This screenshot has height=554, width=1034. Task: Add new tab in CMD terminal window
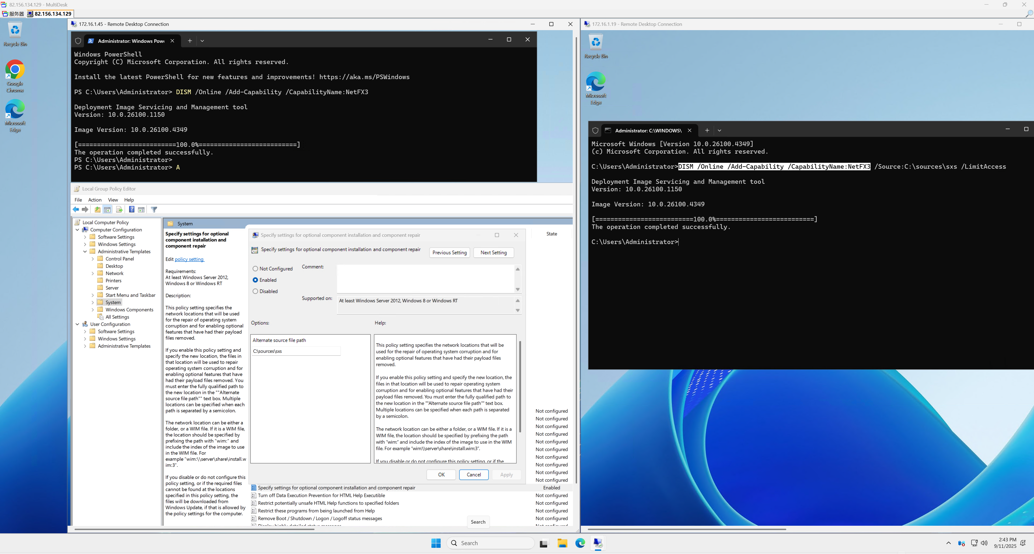pyautogui.click(x=707, y=130)
